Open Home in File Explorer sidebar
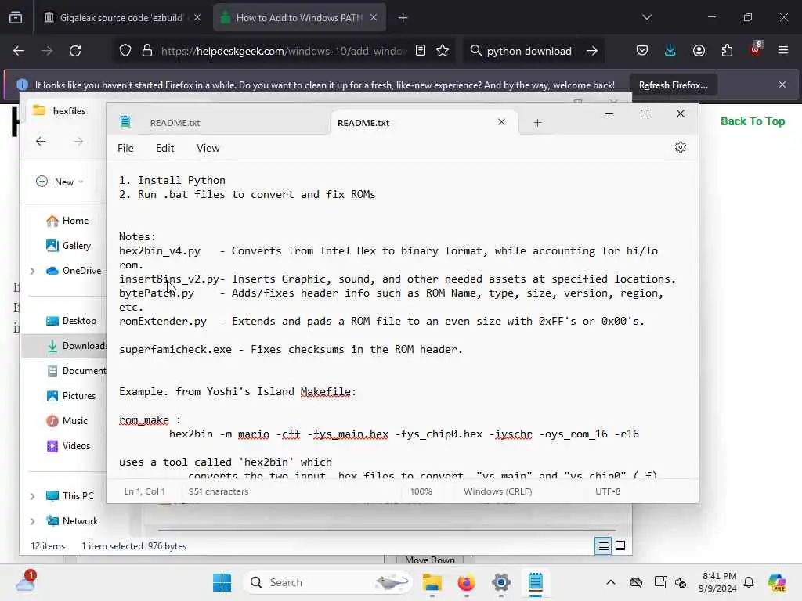The width and height of the screenshot is (802, 601). click(67, 221)
